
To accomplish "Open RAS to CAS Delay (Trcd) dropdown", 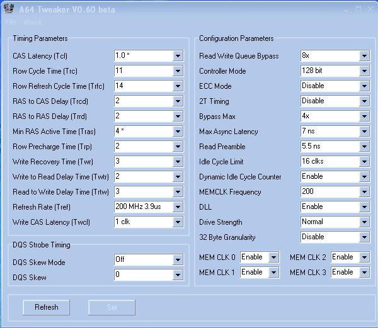I will pyautogui.click(x=178, y=101).
